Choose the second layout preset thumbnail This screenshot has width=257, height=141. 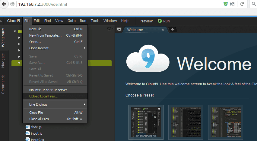point(186,122)
